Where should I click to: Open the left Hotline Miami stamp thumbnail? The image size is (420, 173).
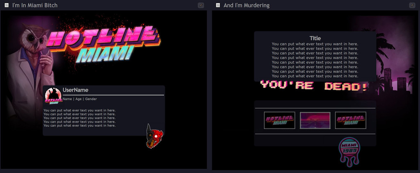pyautogui.click(x=279, y=120)
